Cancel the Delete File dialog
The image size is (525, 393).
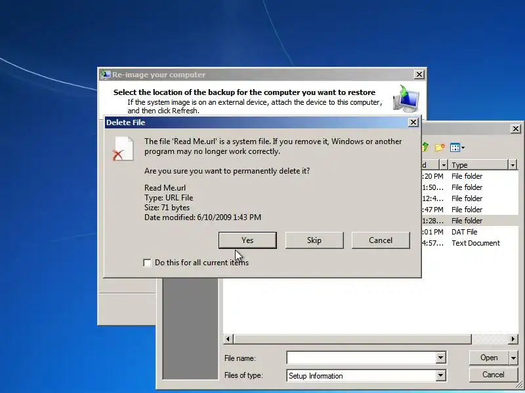tap(381, 240)
